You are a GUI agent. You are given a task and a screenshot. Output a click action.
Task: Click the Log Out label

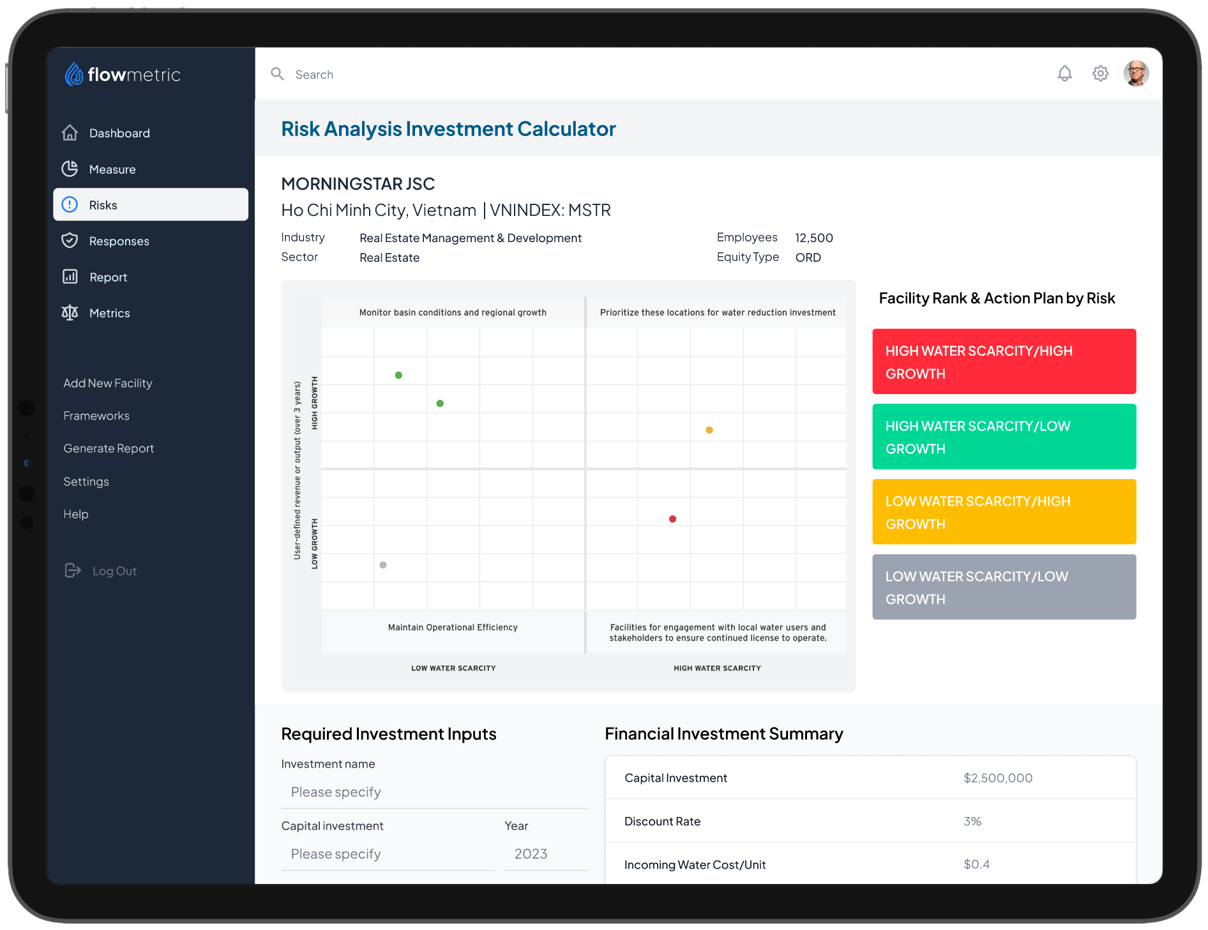click(115, 571)
